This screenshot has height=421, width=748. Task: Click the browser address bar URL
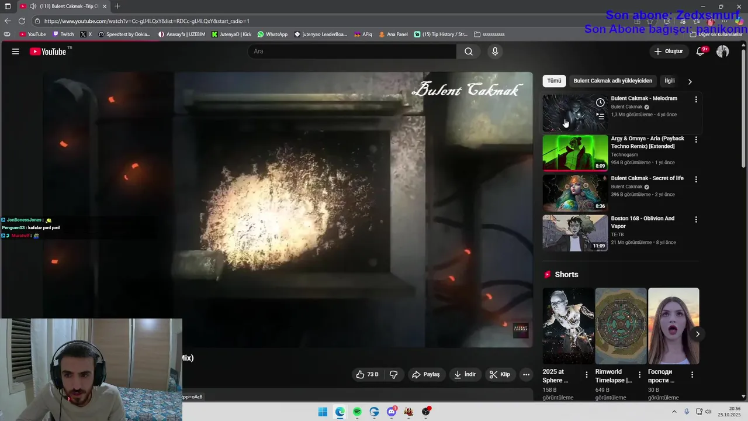pos(147,21)
